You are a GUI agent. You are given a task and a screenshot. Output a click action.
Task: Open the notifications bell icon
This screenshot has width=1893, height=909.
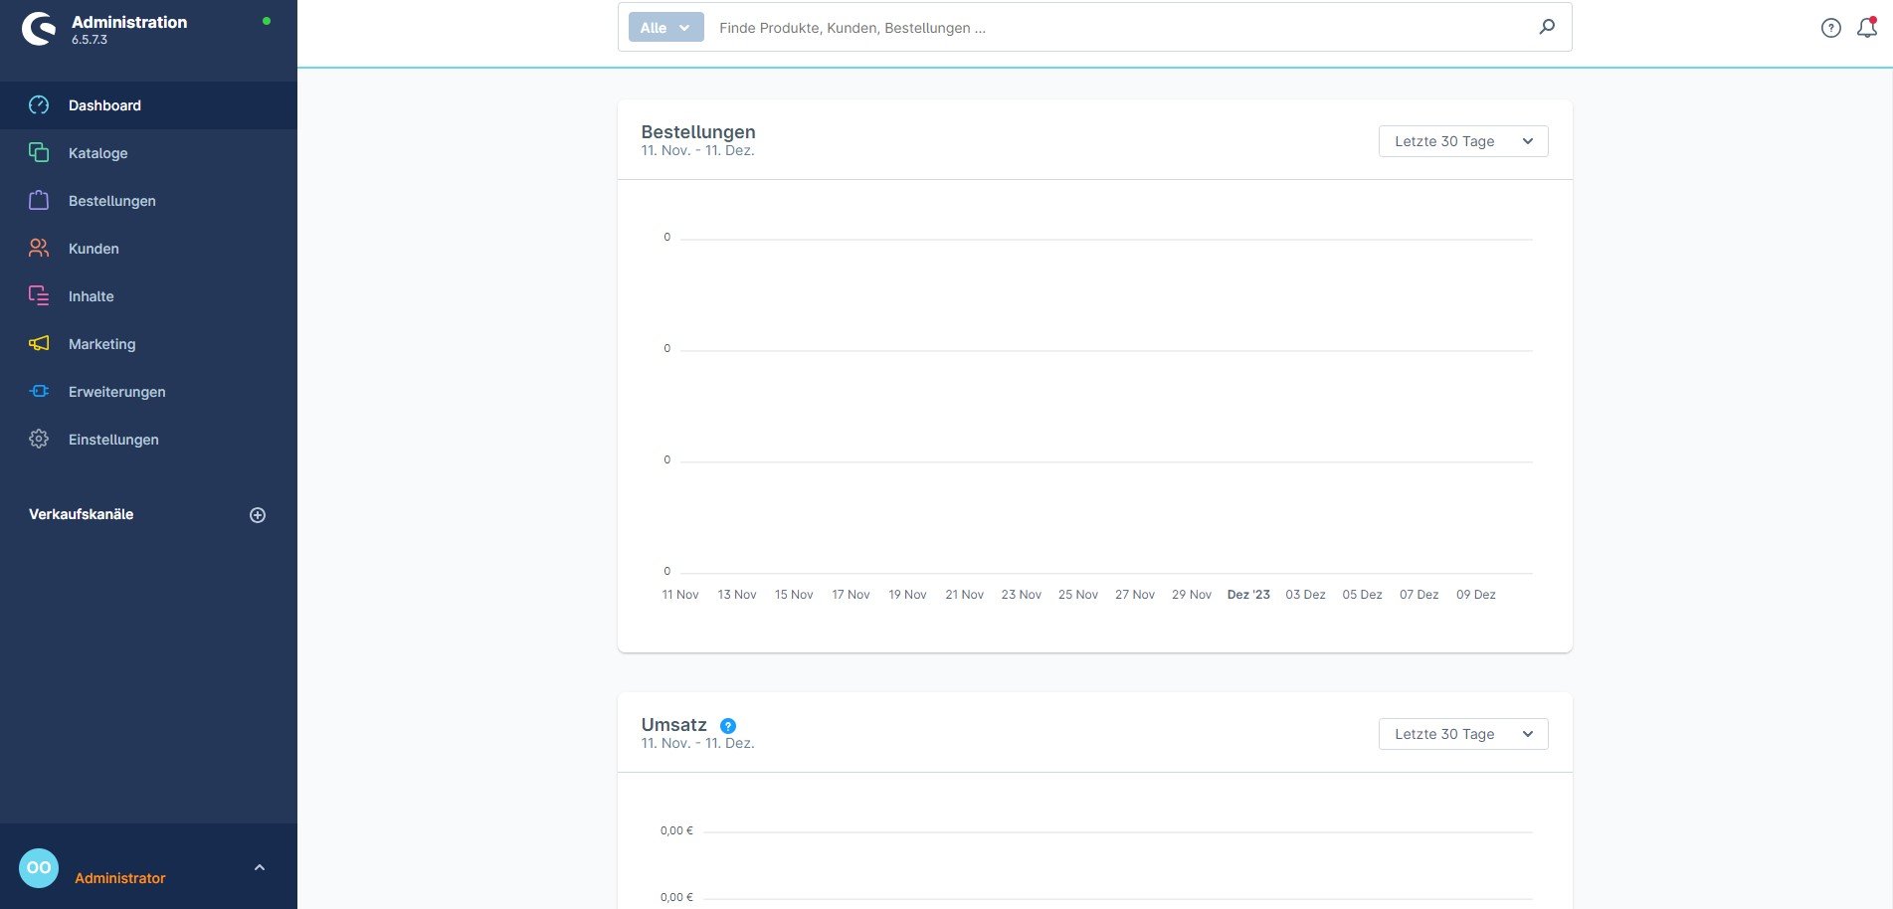pyautogui.click(x=1866, y=28)
